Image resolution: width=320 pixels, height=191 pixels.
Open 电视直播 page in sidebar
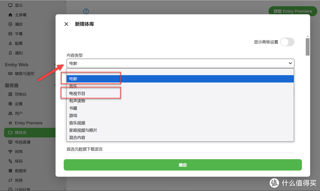[23, 142]
